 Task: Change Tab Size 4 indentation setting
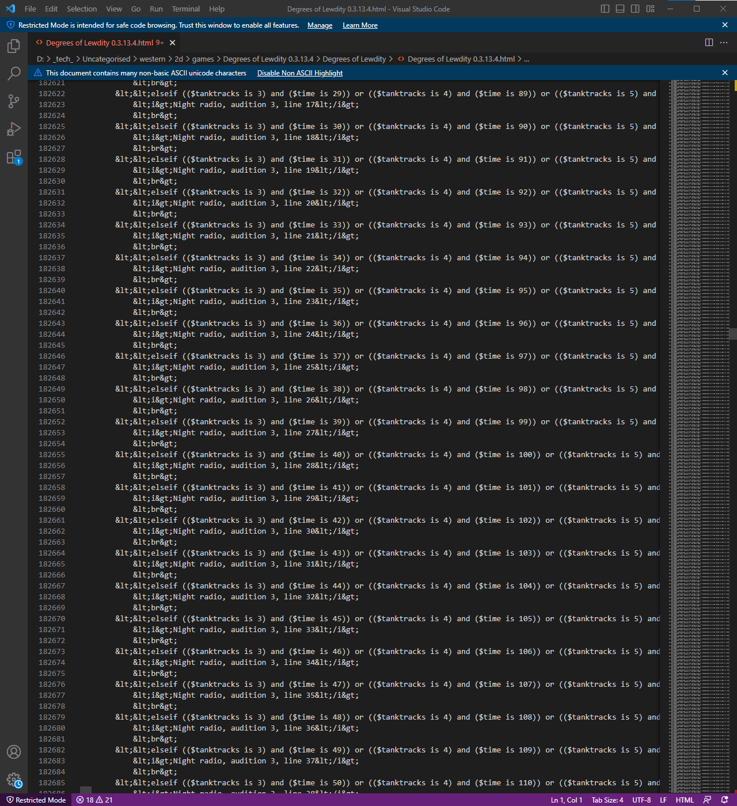point(607,800)
